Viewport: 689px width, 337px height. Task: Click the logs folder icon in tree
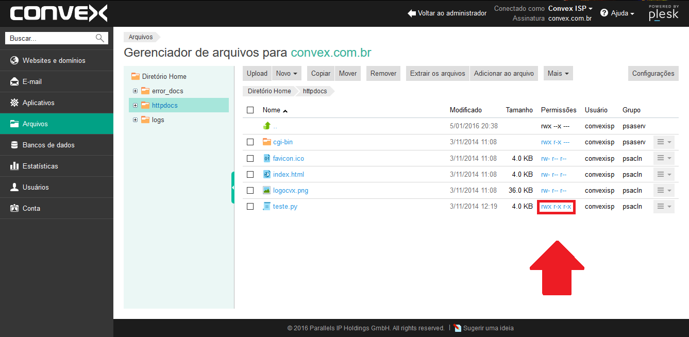point(145,120)
